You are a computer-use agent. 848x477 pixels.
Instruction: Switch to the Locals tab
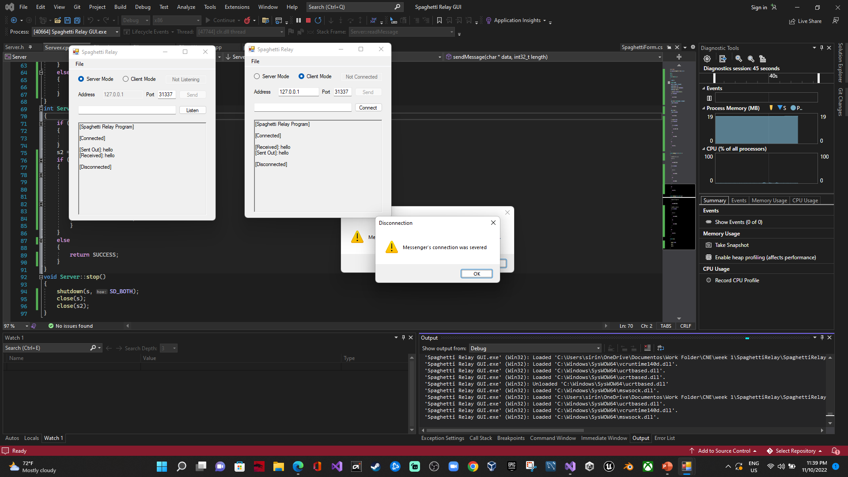click(31, 438)
